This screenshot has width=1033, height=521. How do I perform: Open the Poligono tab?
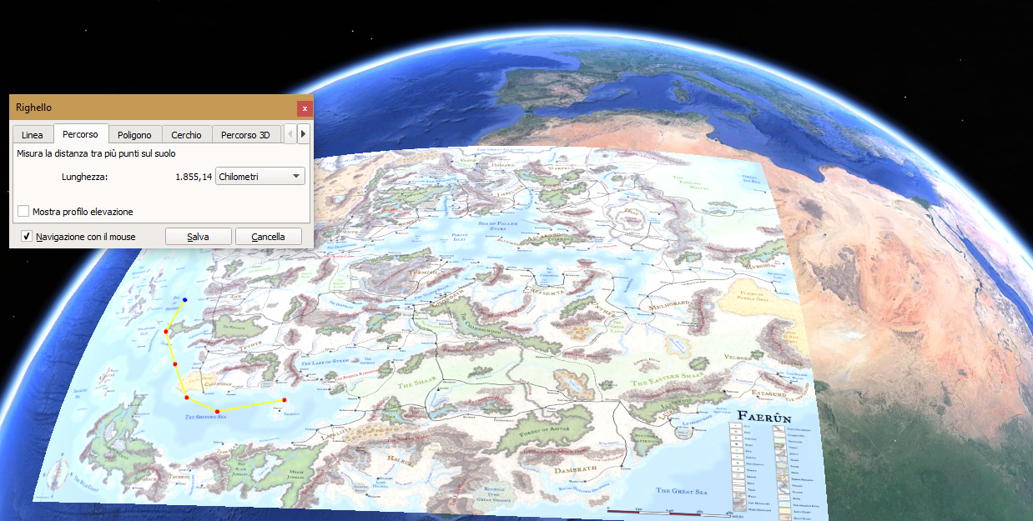[x=134, y=135]
